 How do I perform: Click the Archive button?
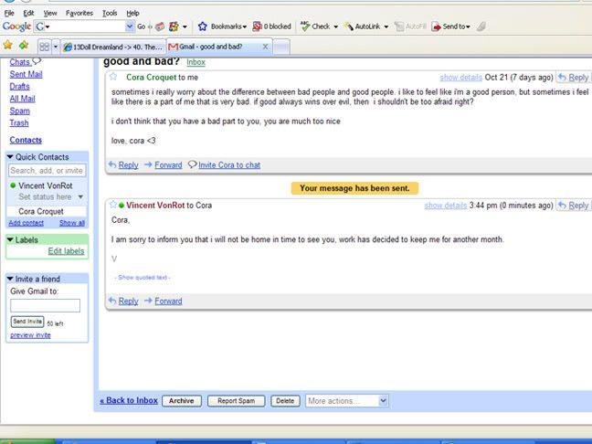click(181, 400)
